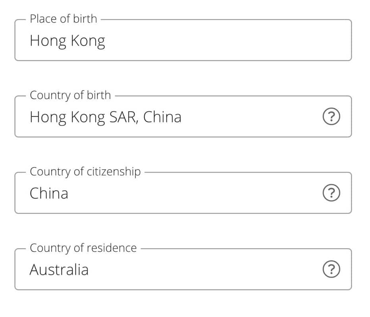The height and width of the screenshot is (317, 370).
Task: Click the 'Country of residence' label
Action: pyautogui.click(x=83, y=248)
